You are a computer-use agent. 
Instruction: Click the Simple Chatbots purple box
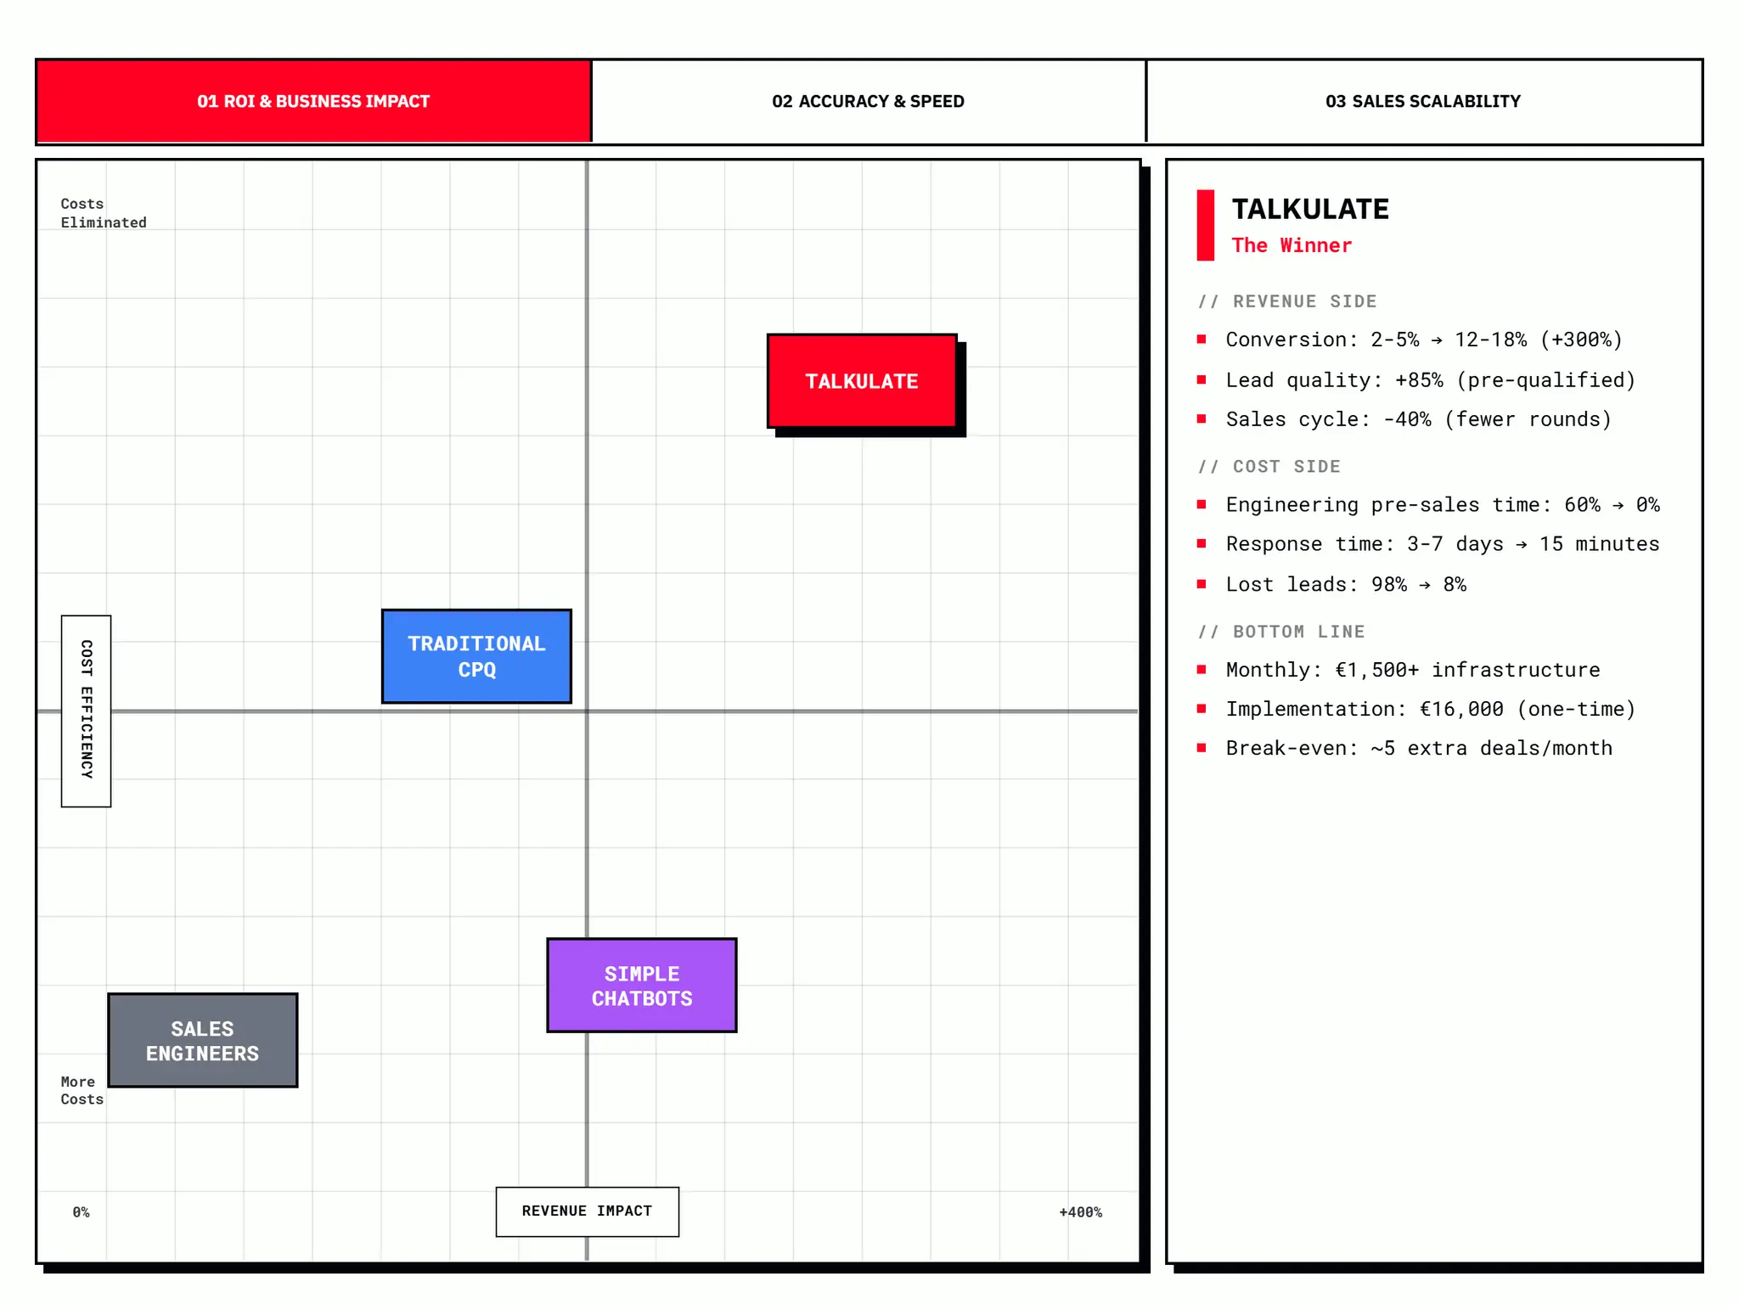(642, 986)
